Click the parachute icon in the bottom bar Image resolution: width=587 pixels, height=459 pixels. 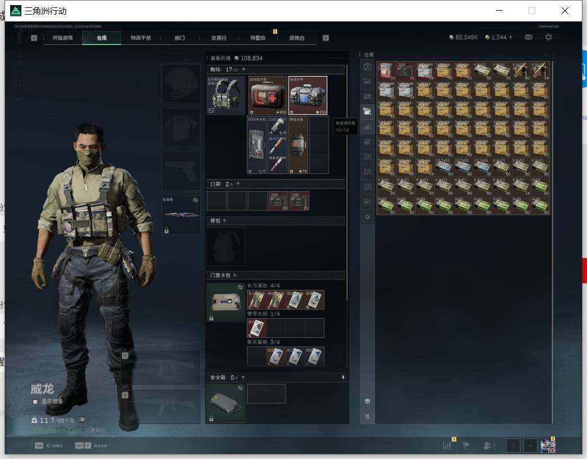tap(466, 445)
